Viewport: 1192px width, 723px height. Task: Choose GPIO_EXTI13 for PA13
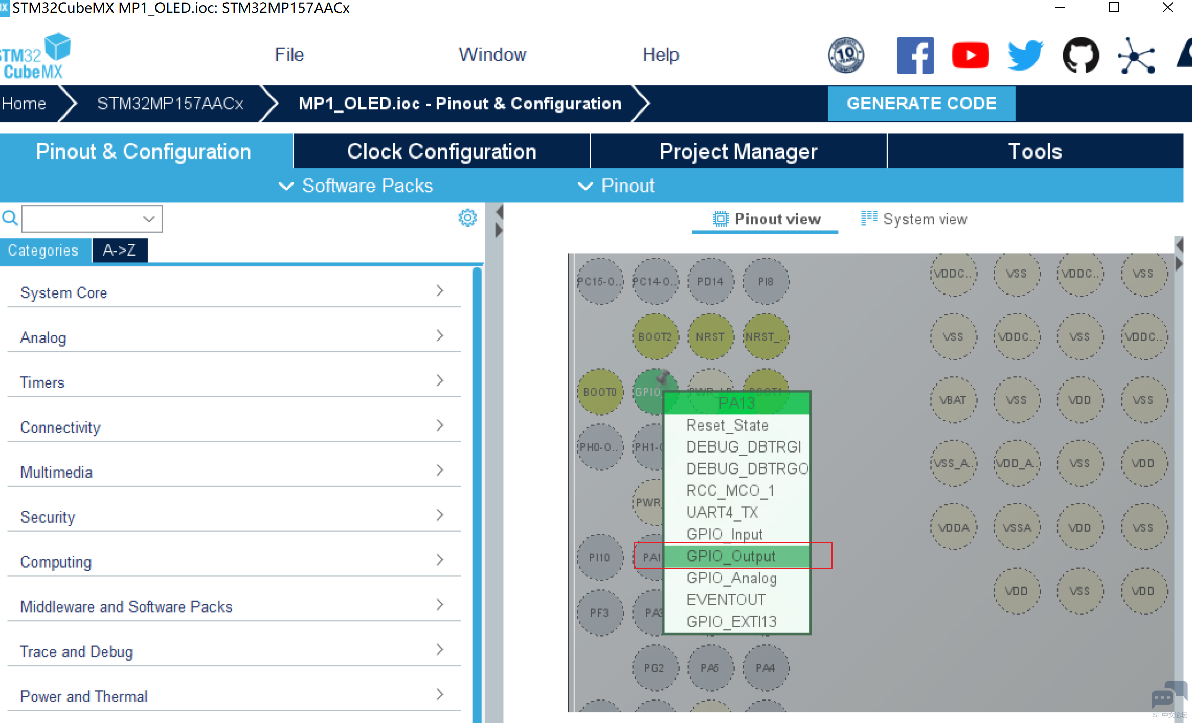pyautogui.click(x=737, y=621)
